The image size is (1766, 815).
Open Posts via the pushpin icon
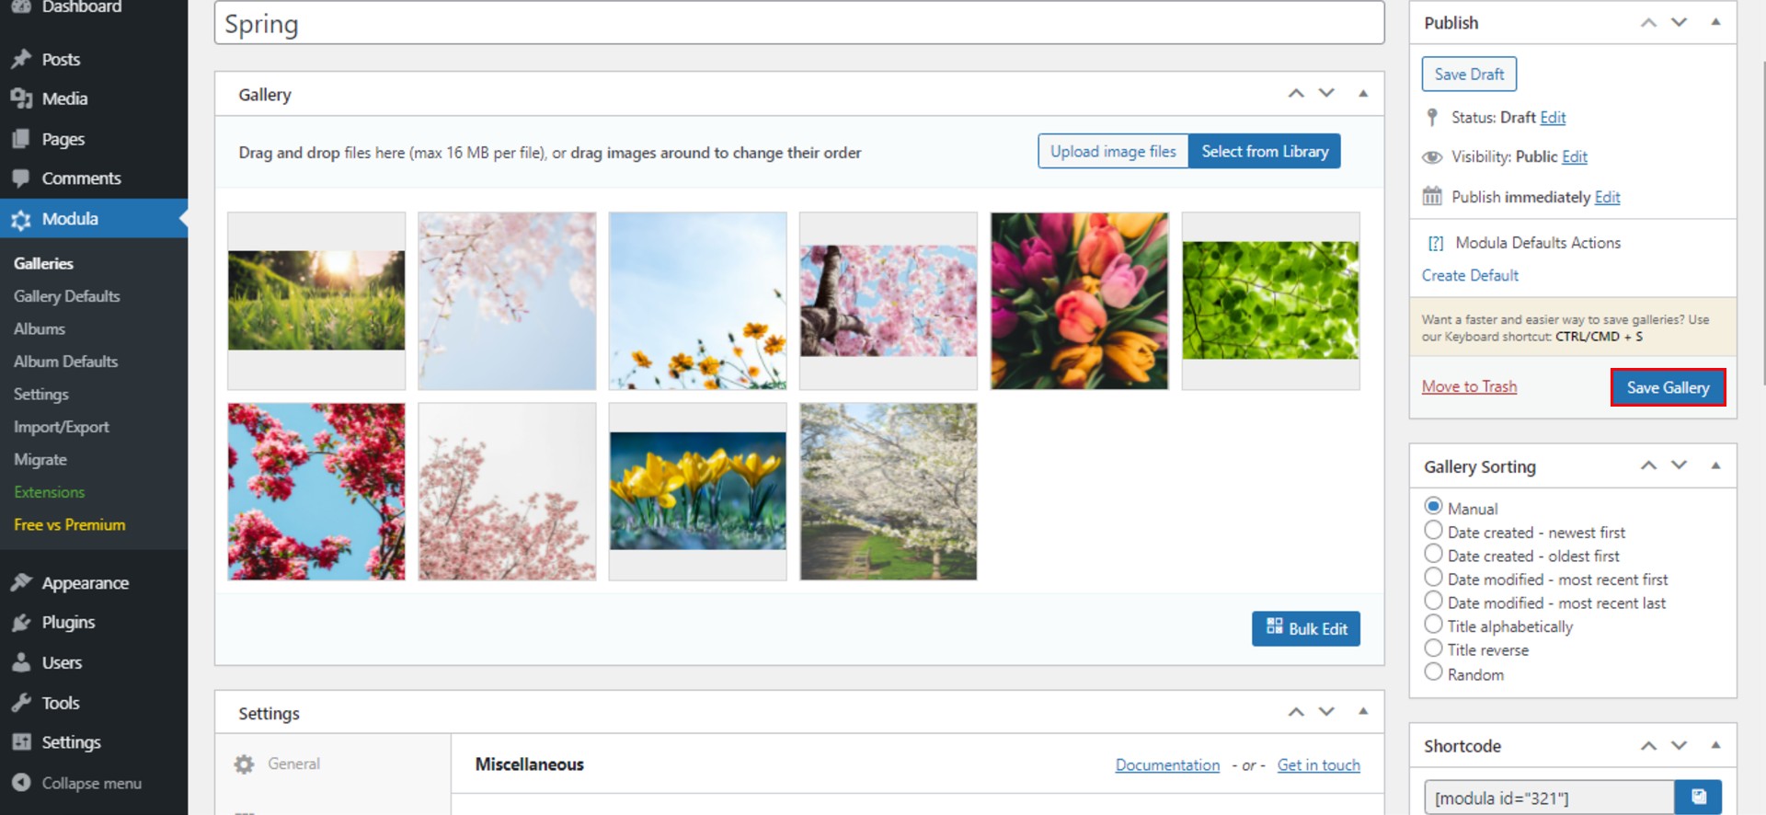(21, 60)
